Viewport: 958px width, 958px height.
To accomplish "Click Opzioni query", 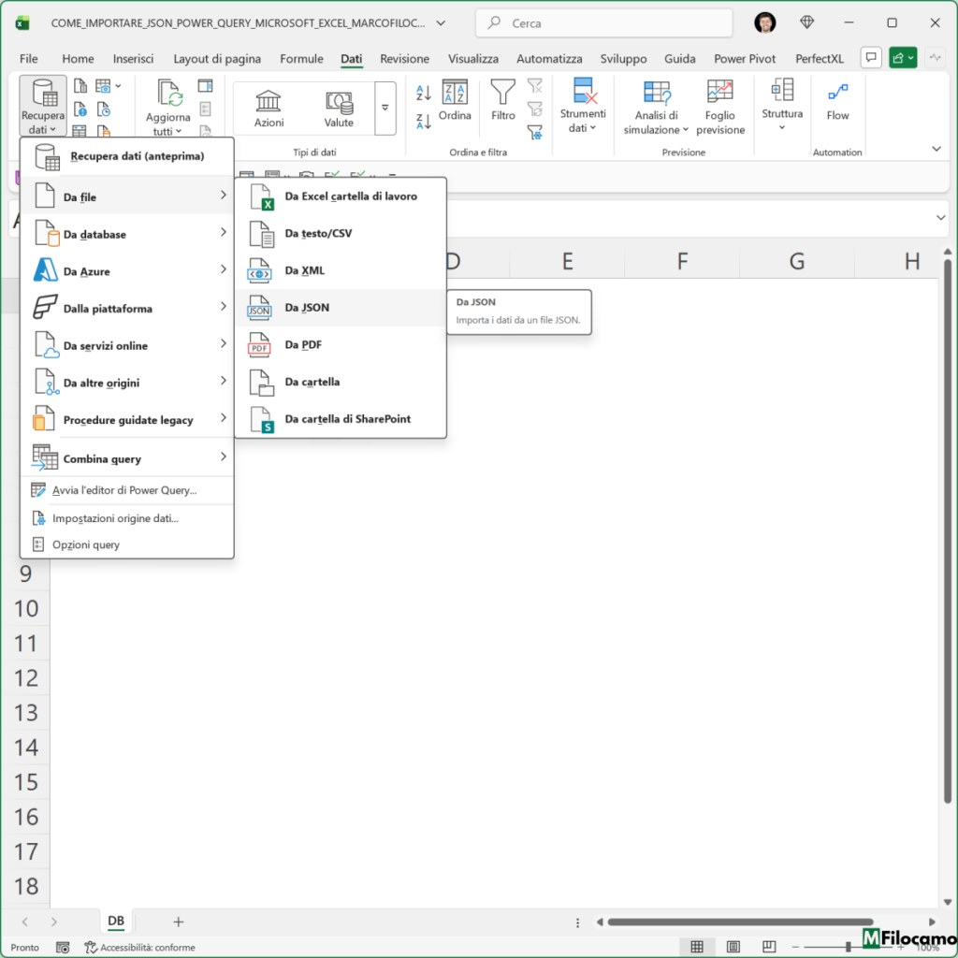I will 127,544.
